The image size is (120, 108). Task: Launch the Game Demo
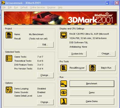(x=92, y=101)
